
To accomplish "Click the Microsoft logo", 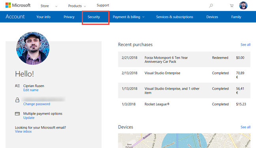I will 18,5.
